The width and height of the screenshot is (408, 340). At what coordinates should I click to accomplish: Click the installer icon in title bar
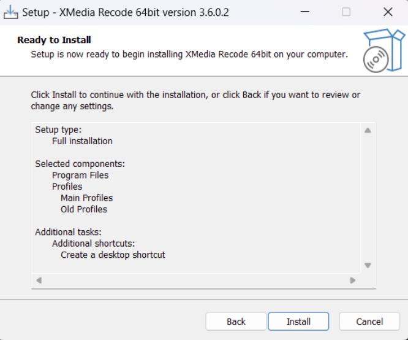(x=10, y=12)
